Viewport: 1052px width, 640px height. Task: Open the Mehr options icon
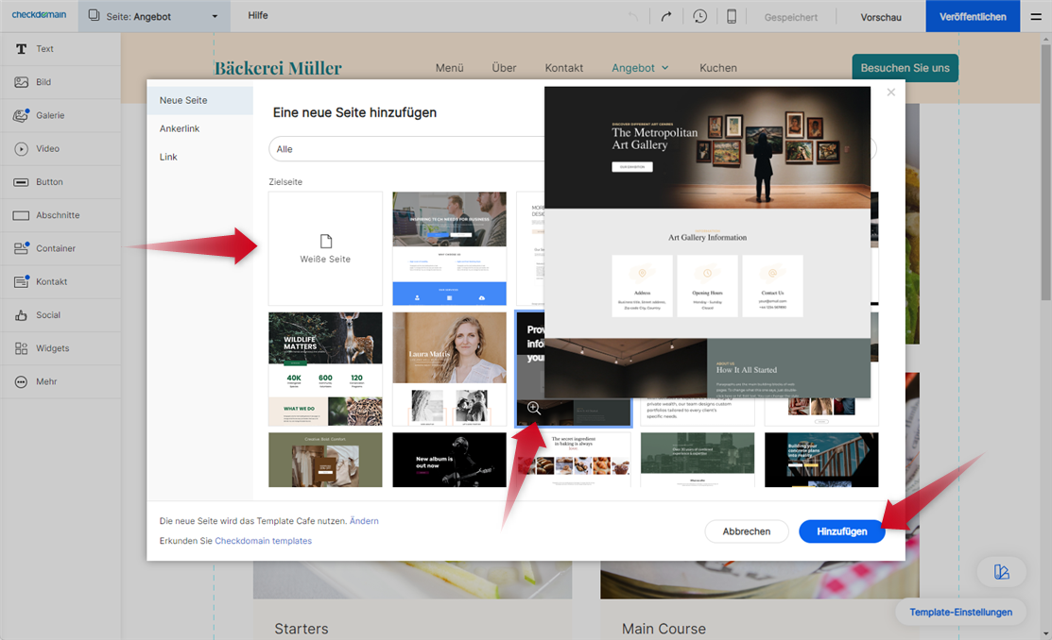tap(21, 382)
